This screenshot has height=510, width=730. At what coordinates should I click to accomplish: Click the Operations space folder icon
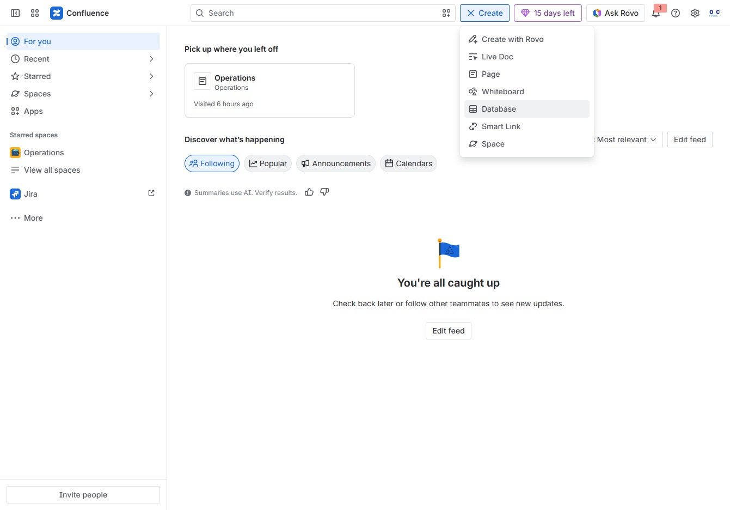pyautogui.click(x=15, y=153)
